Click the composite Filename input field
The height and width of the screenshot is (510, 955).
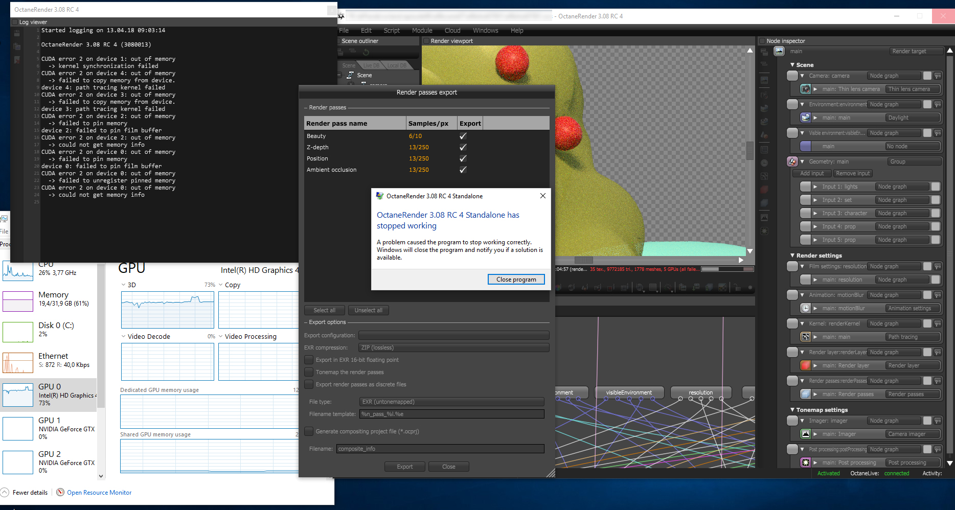pos(440,449)
